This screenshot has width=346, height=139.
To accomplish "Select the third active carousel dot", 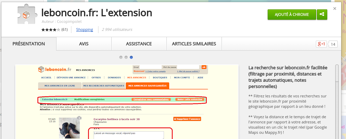I will click(131, 57).
